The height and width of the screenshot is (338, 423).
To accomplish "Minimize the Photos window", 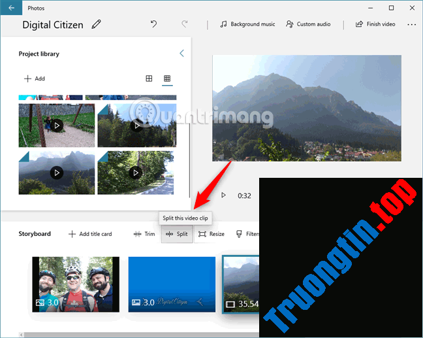I will [x=371, y=8].
